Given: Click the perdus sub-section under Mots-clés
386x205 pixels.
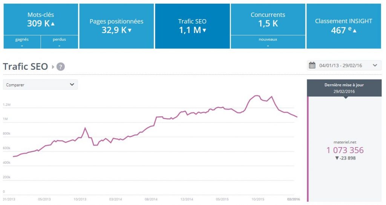Looking at the screenshot, I should pyautogui.click(x=59, y=42).
